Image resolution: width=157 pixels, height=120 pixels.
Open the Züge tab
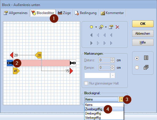click(64, 13)
